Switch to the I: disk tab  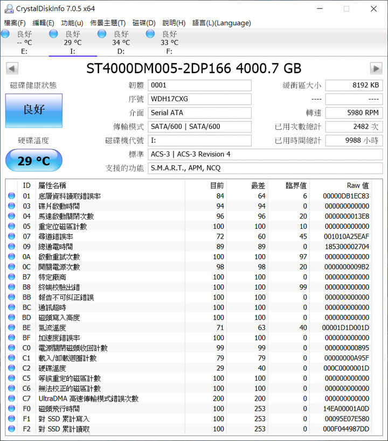click(x=73, y=42)
